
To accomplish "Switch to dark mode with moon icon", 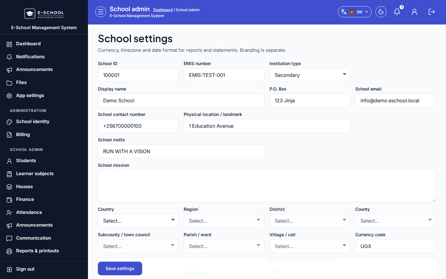I will click(x=381, y=12).
